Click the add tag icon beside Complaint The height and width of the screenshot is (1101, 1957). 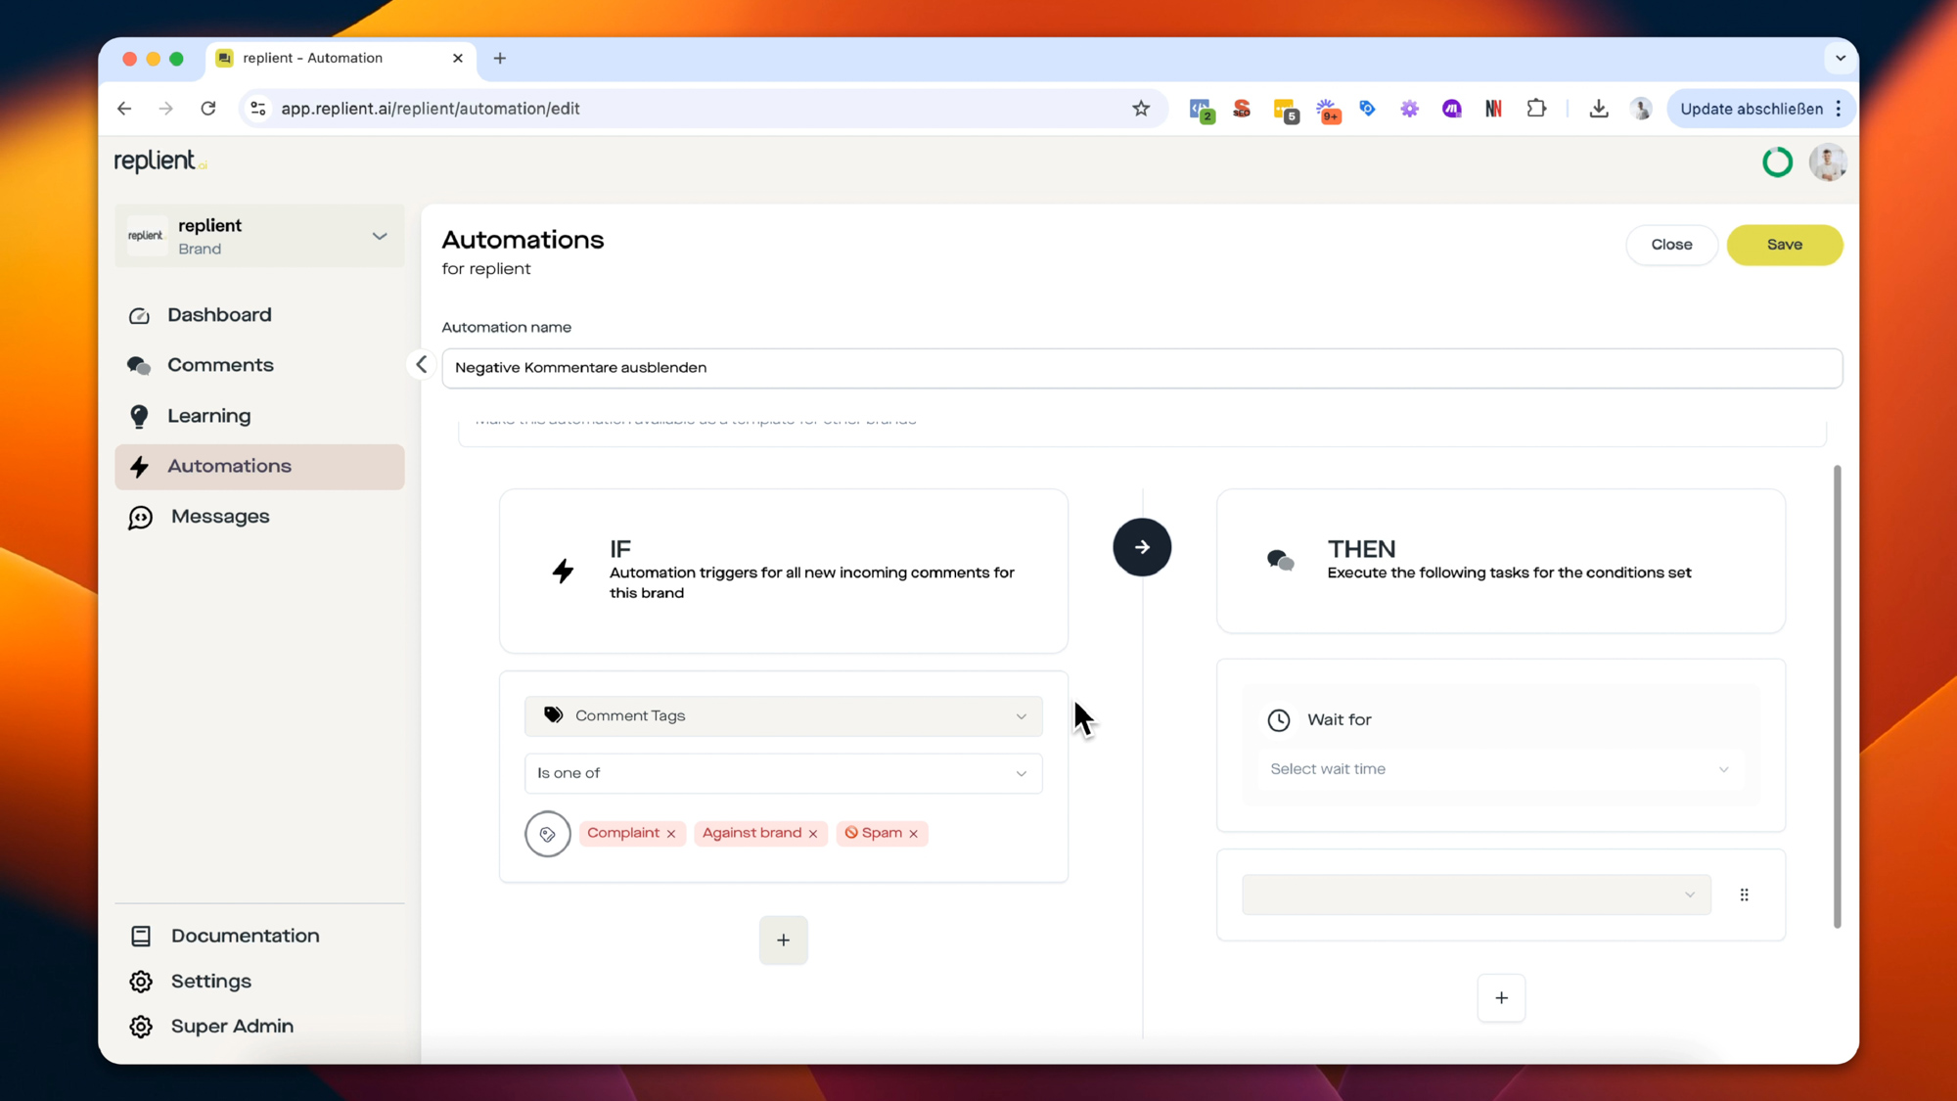click(x=547, y=834)
